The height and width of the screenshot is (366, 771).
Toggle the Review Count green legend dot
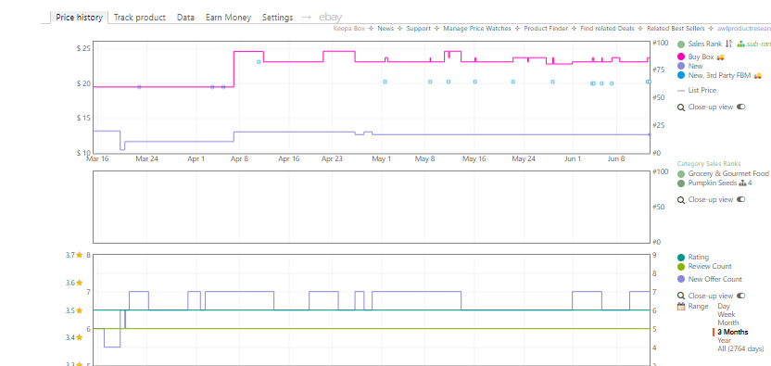[x=681, y=267]
